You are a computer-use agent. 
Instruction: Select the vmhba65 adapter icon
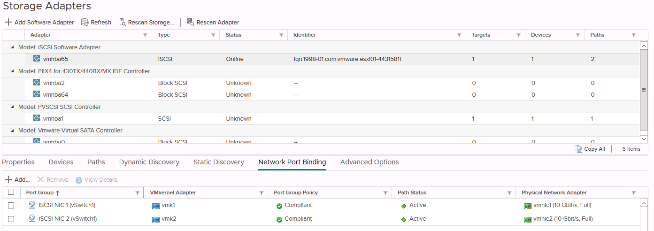point(37,59)
